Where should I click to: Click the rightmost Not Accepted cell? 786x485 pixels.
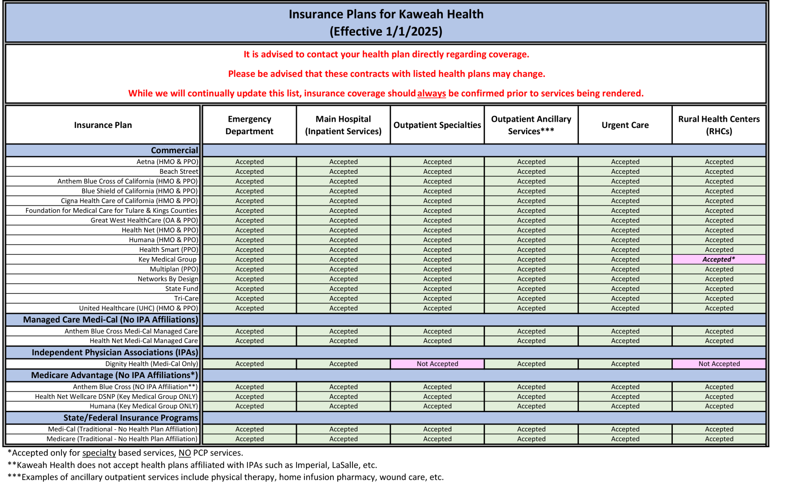click(719, 364)
